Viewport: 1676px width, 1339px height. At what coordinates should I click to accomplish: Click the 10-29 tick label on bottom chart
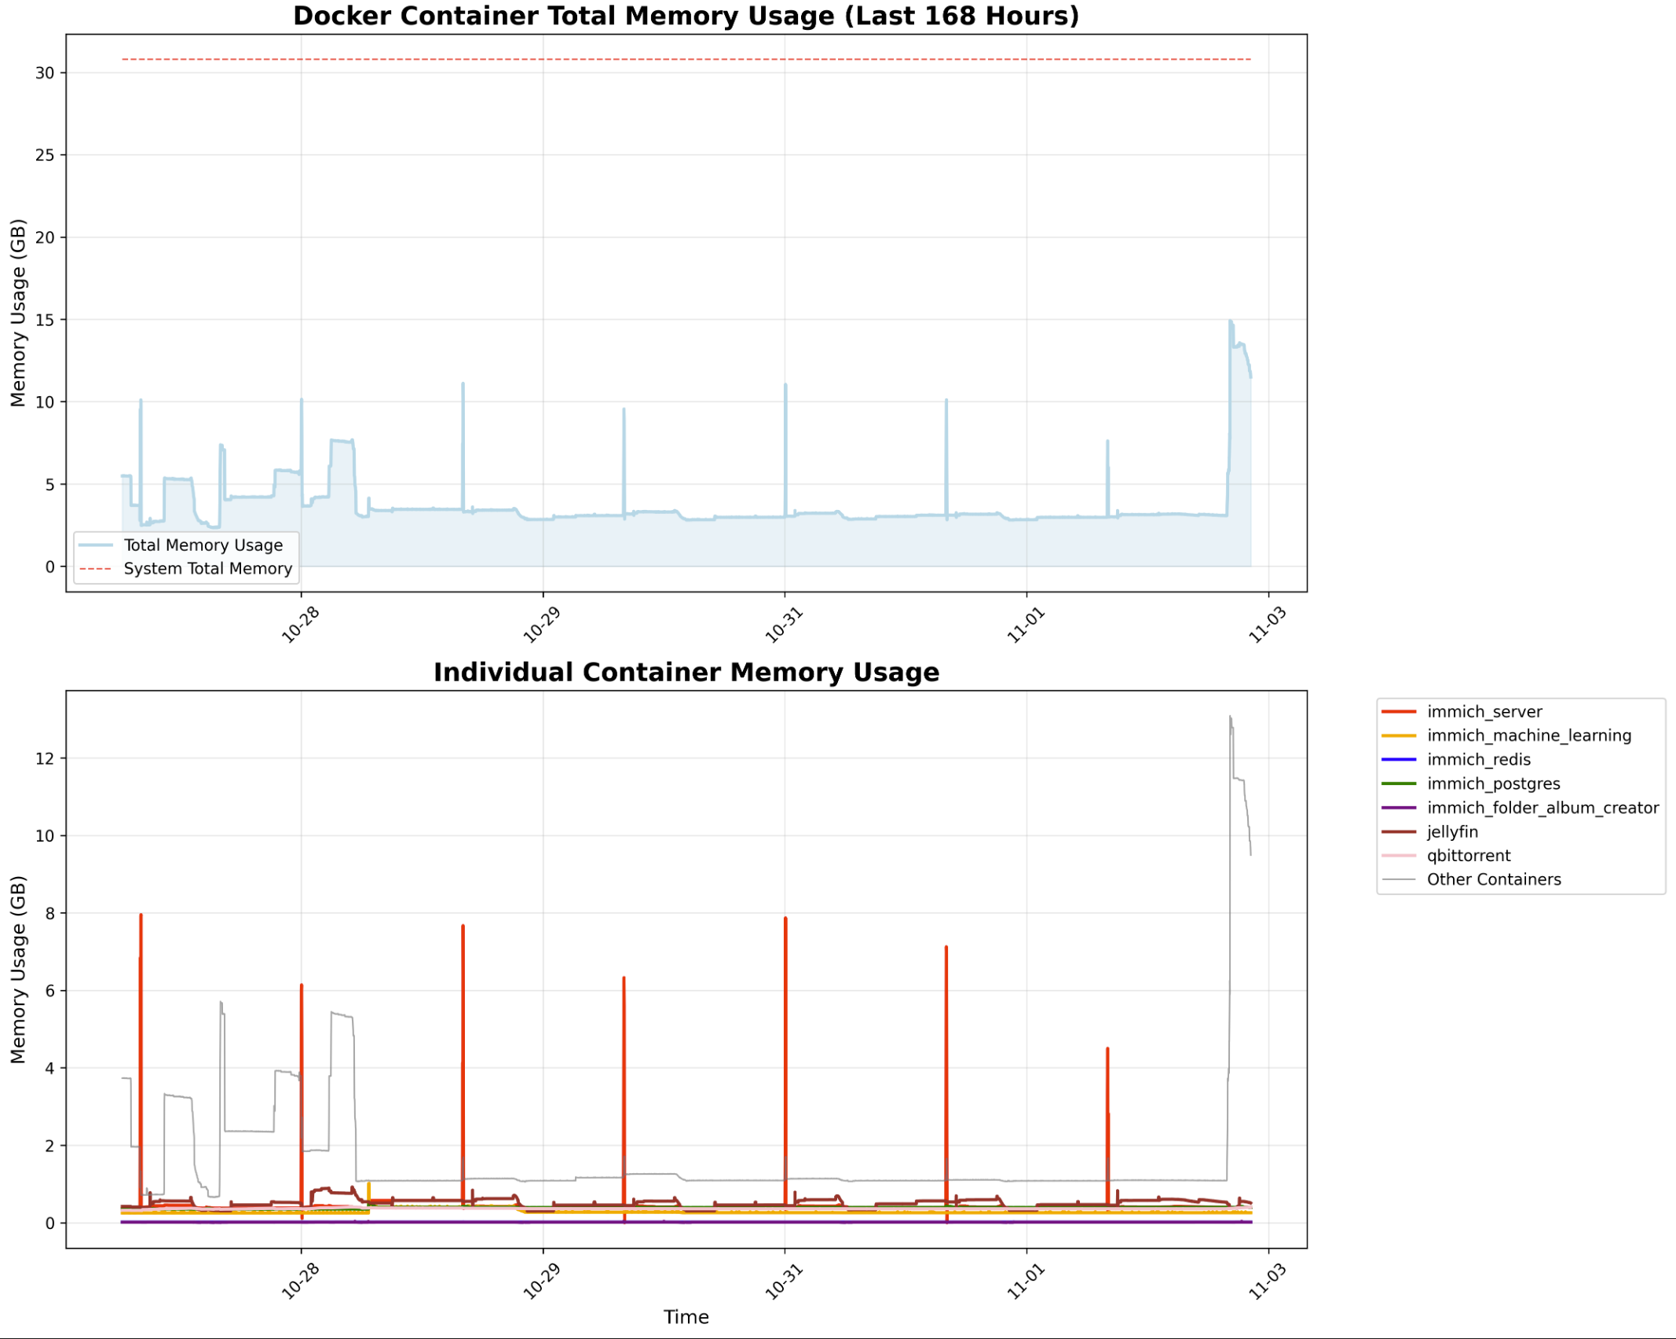[542, 1282]
